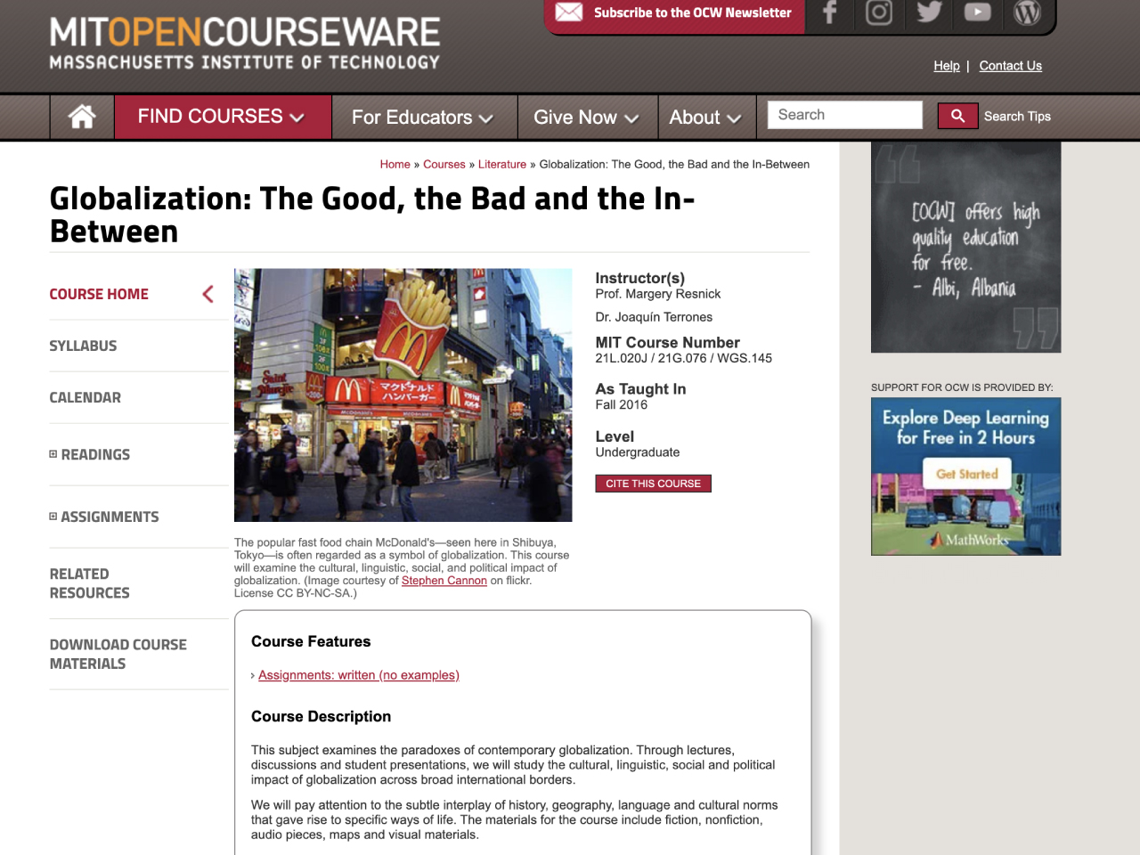Screen dimensions: 1140x855
Task: Open the YouTube social icon
Action: coord(977,12)
